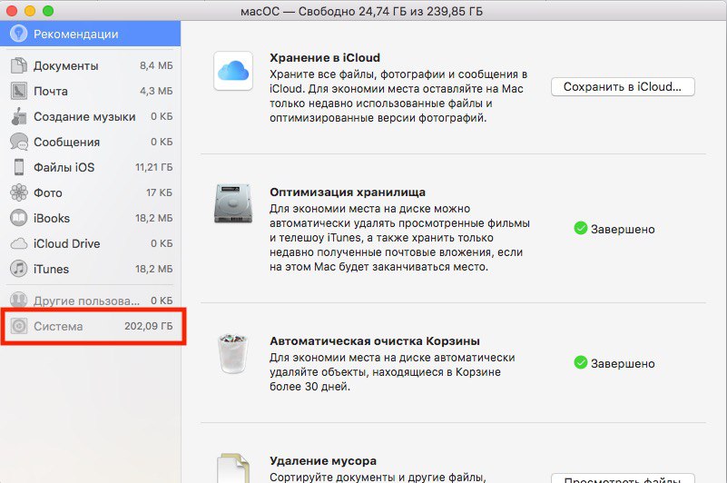Click the iTunes music note icon
The width and height of the screenshot is (727, 483).
[18, 269]
